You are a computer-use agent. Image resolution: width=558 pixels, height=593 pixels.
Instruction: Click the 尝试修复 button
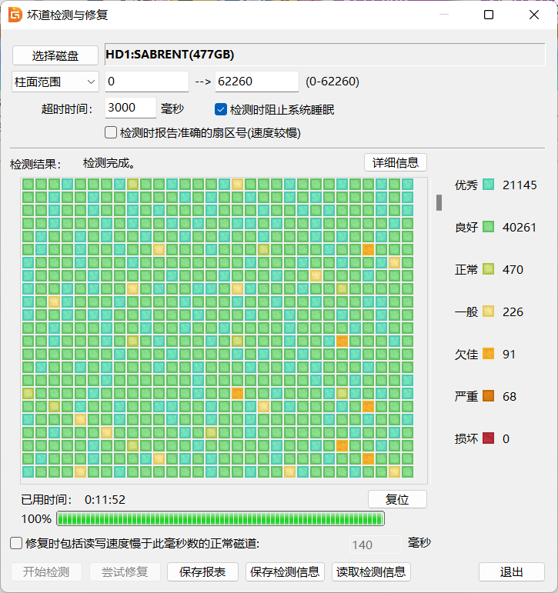pyautogui.click(x=125, y=571)
